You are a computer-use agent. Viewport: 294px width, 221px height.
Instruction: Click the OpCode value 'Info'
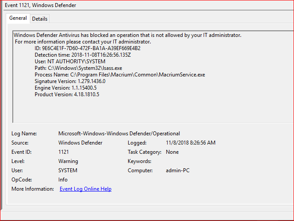point(64,180)
